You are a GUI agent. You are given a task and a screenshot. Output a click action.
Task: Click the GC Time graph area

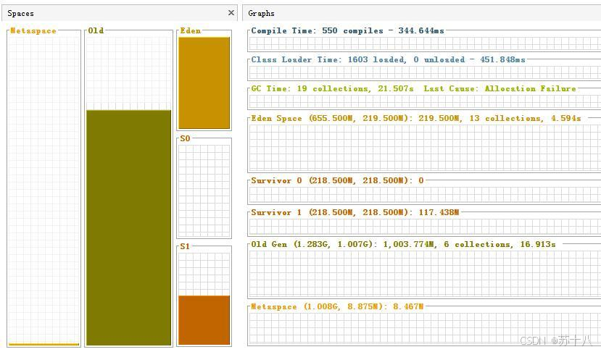tap(425, 102)
